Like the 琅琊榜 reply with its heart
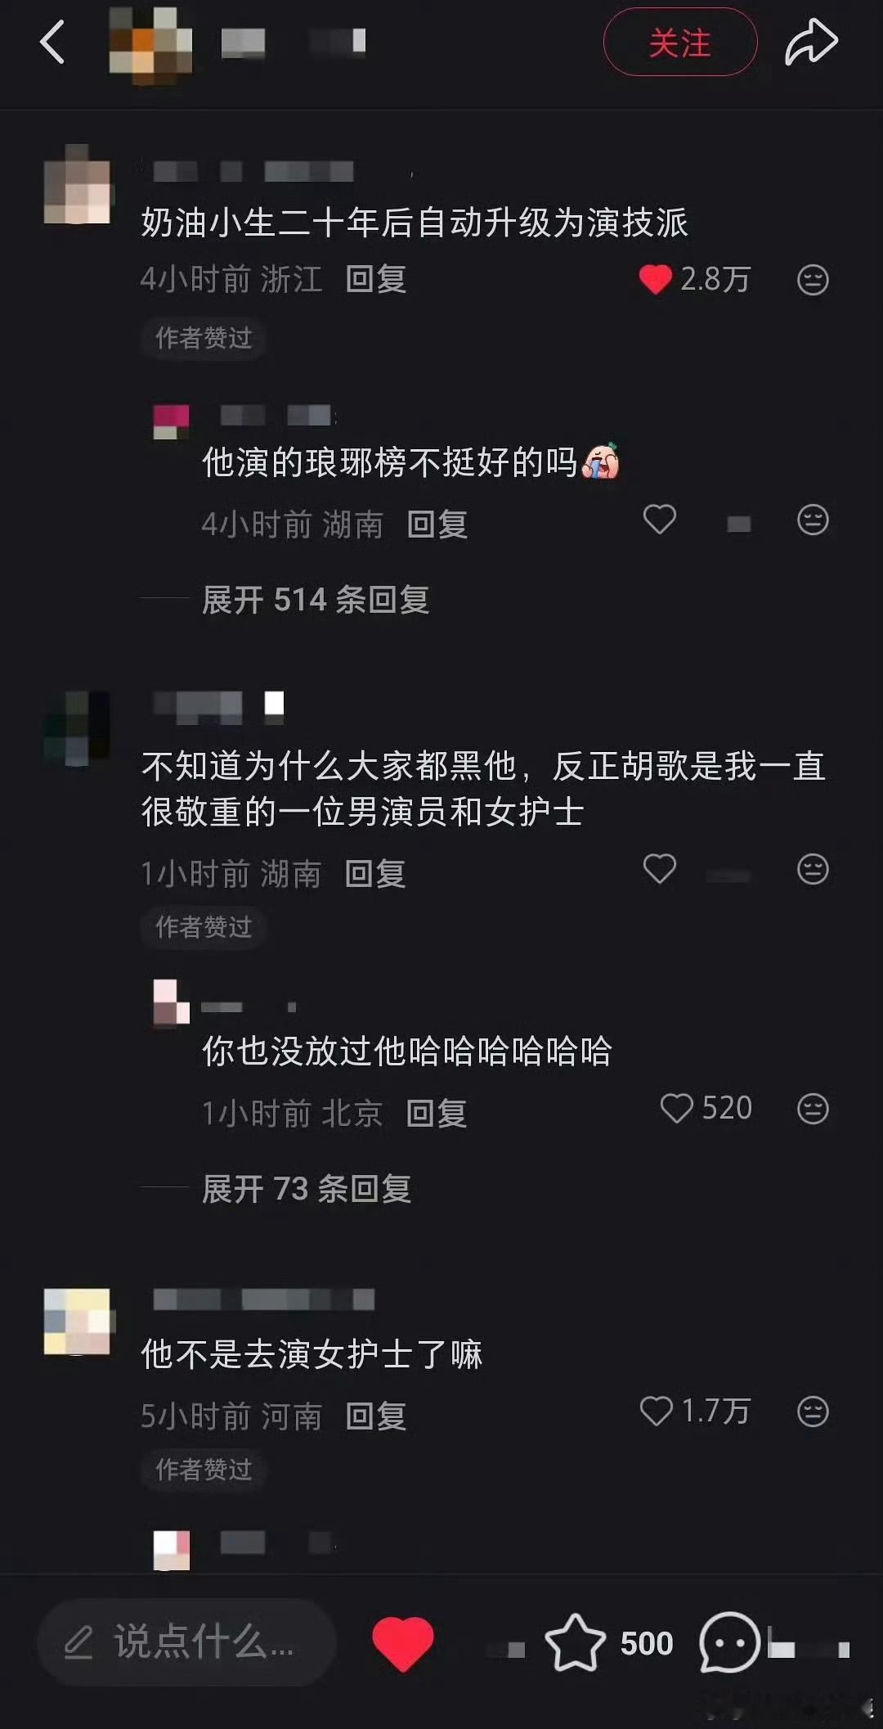Viewport: 883px width, 1729px height. (660, 520)
